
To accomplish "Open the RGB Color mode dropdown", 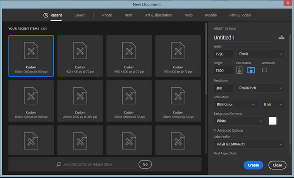I will (x=236, y=105).
